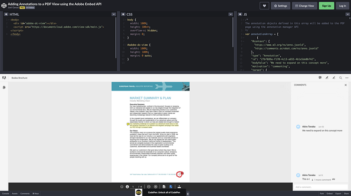Show keyboard shortcut Keys
The height and width of the screenshot is (196, 351).
point(36,193)
